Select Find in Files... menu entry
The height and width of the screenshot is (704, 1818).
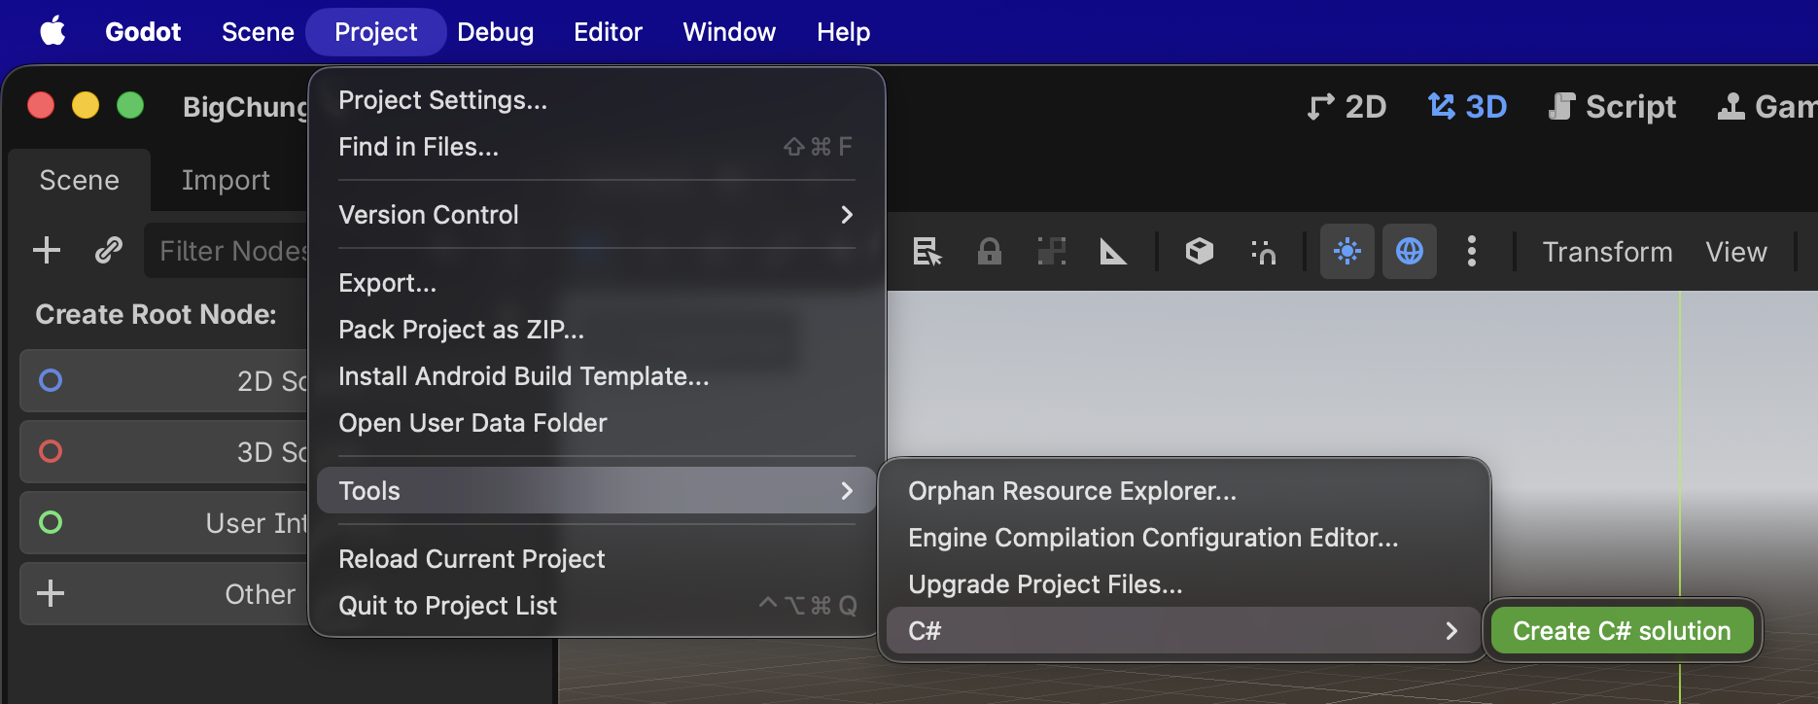point(596,147)
